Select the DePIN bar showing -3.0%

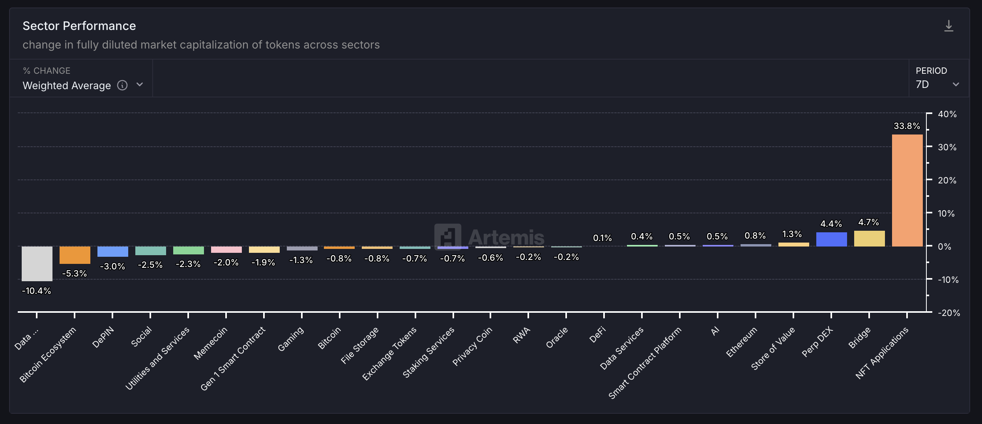pyautogui.click(x=112, y=251)
